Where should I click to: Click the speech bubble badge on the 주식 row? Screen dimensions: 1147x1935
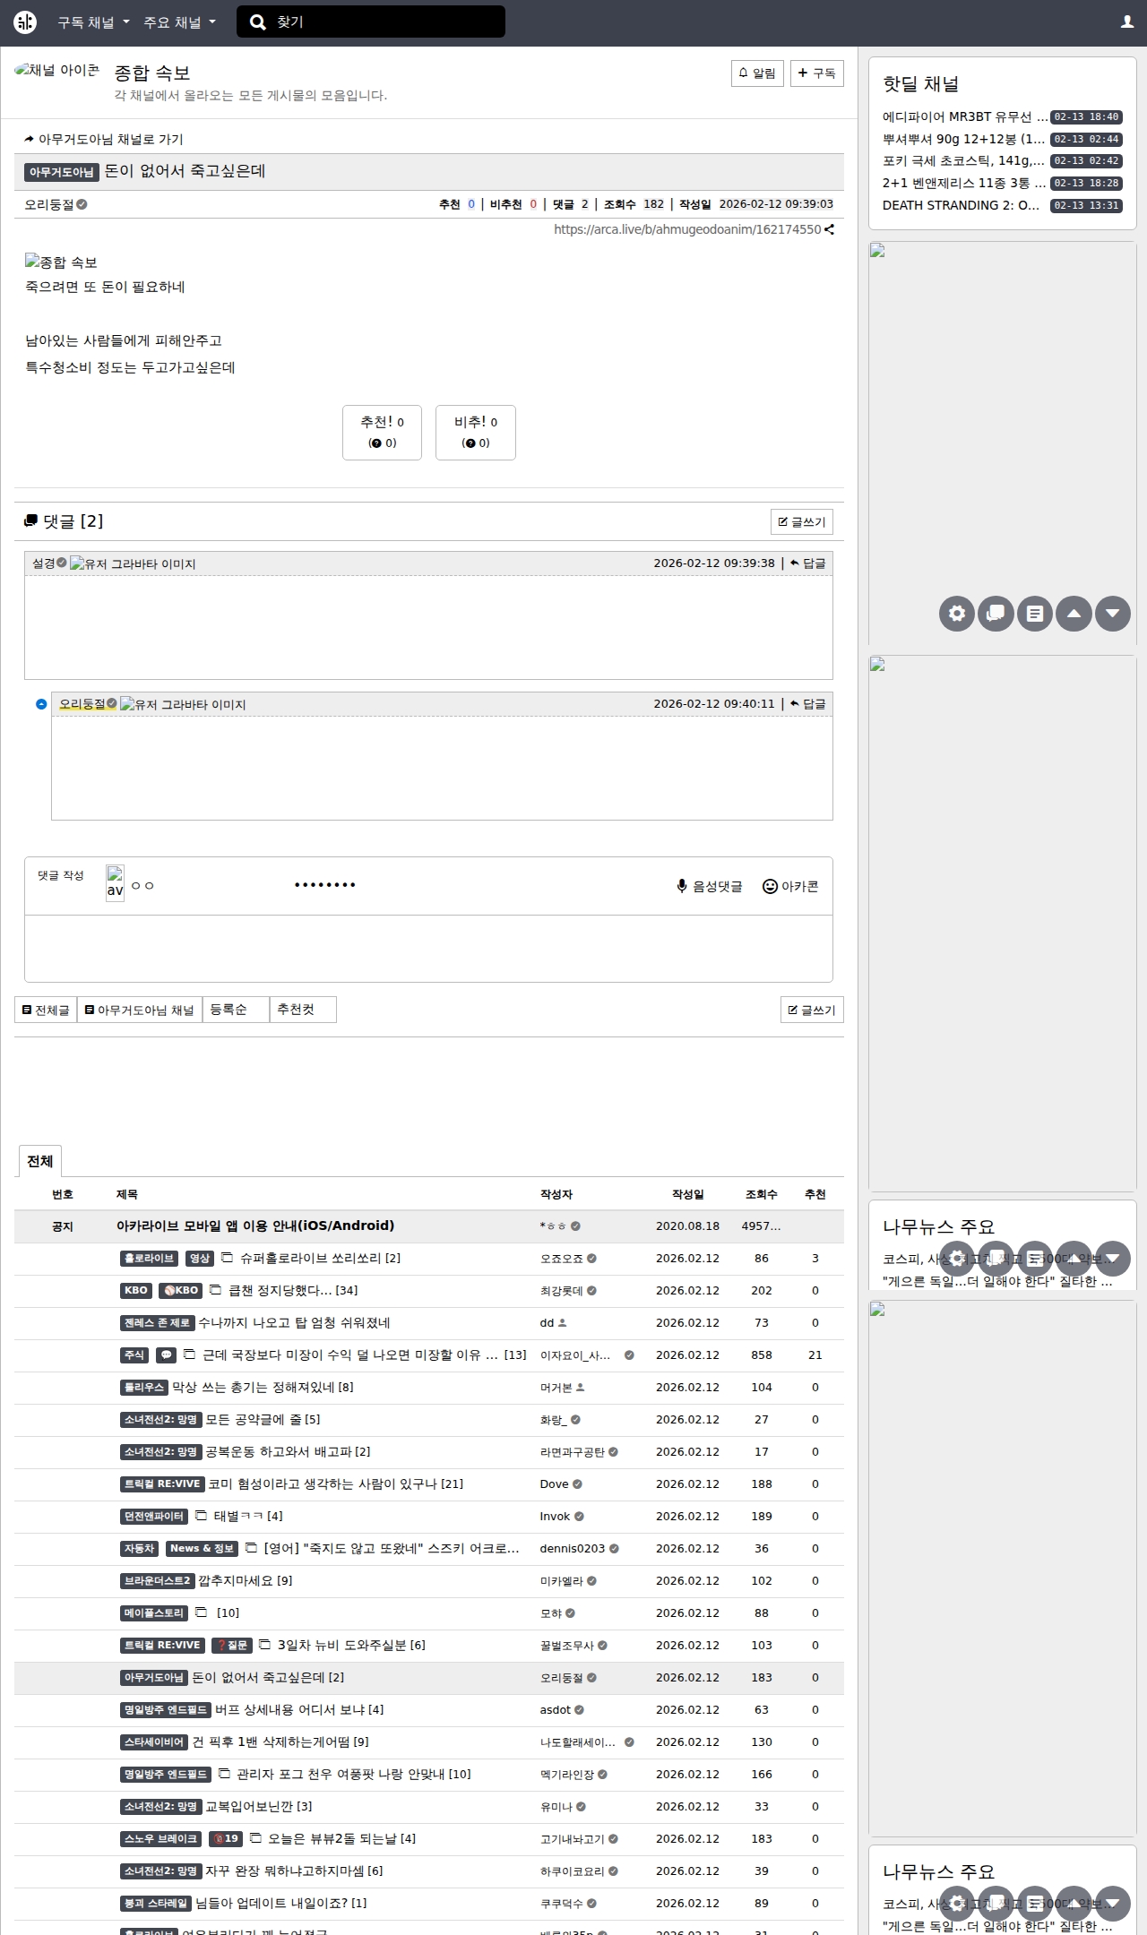coord(166,1355)
